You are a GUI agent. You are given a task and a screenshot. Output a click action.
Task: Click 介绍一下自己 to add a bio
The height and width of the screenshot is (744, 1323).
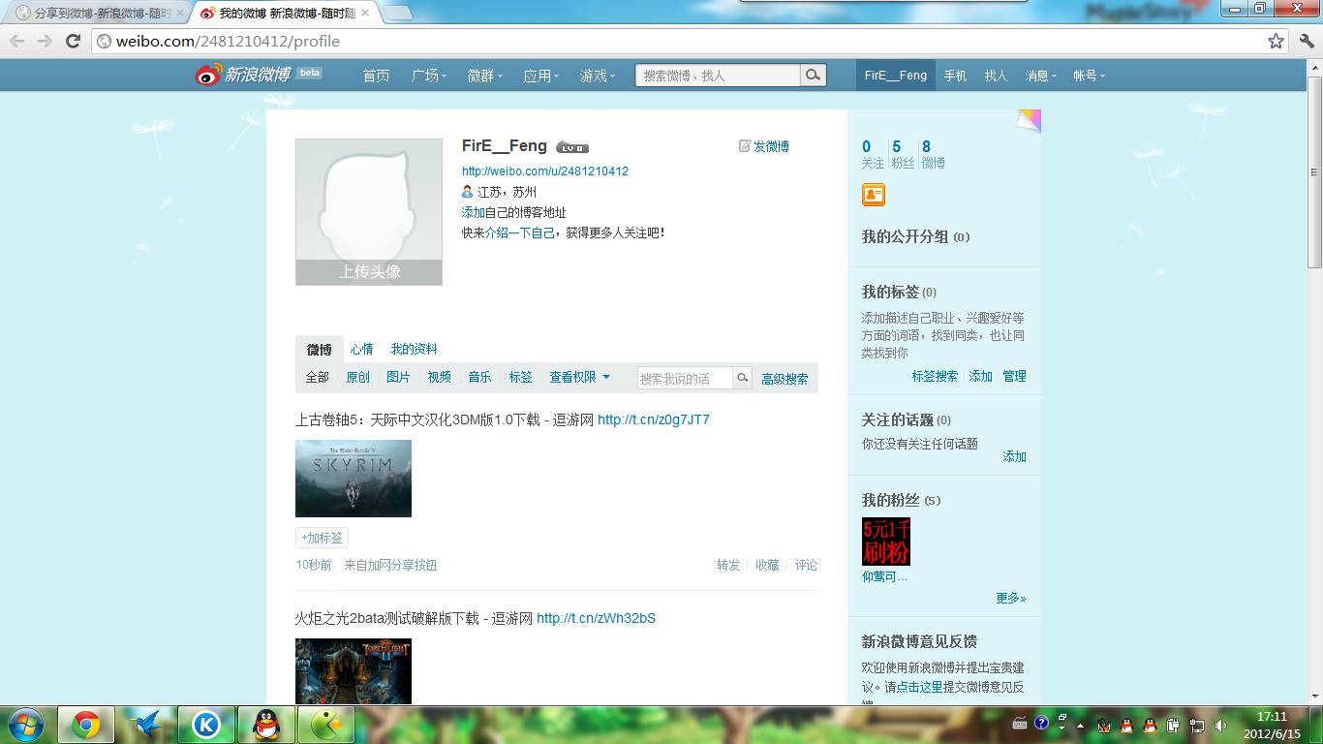point(520,233)
